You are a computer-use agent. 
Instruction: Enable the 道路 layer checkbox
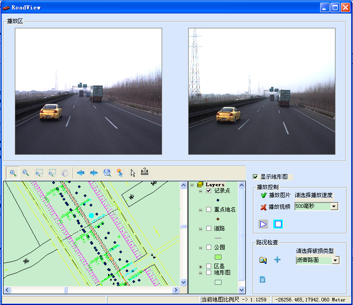pos(208,228)
